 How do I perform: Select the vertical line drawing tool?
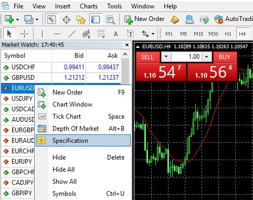(42, 34)
